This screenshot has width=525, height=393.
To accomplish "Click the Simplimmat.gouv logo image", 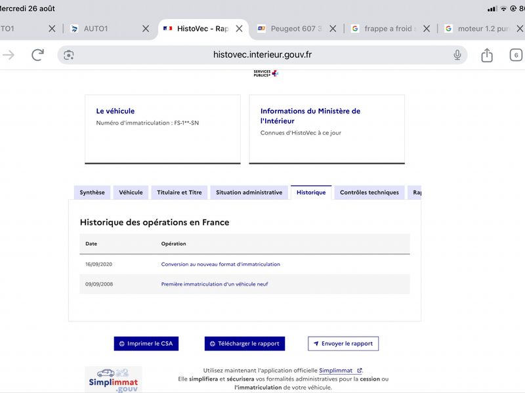I will pyautogui.click(x=113, y=379).
